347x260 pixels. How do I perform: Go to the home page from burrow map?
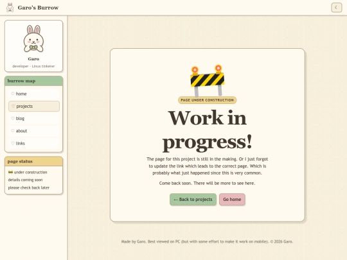[34, 94]
